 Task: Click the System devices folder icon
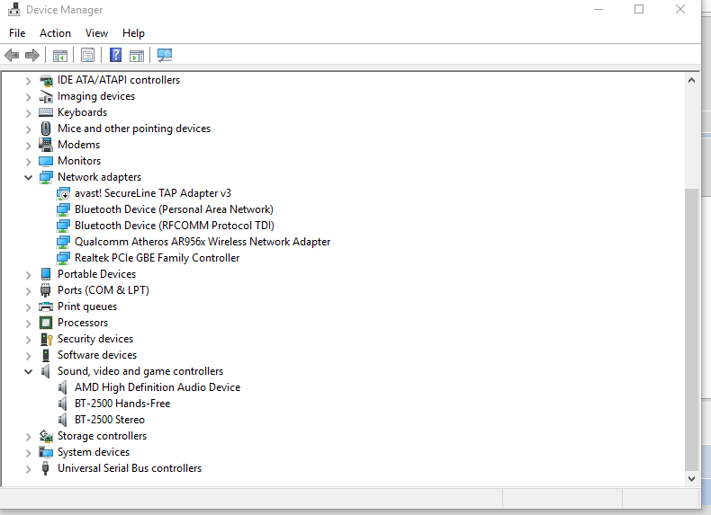[46, 452]
